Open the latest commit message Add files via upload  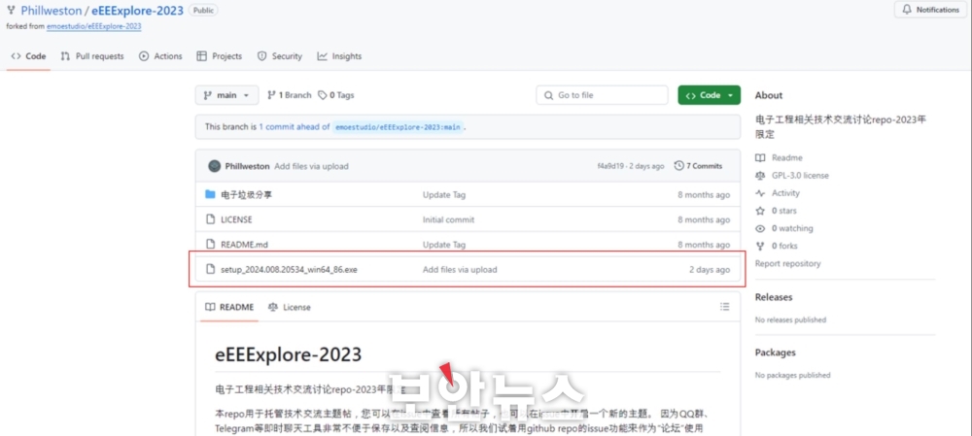pyautogui.click(x=311, y=166)
